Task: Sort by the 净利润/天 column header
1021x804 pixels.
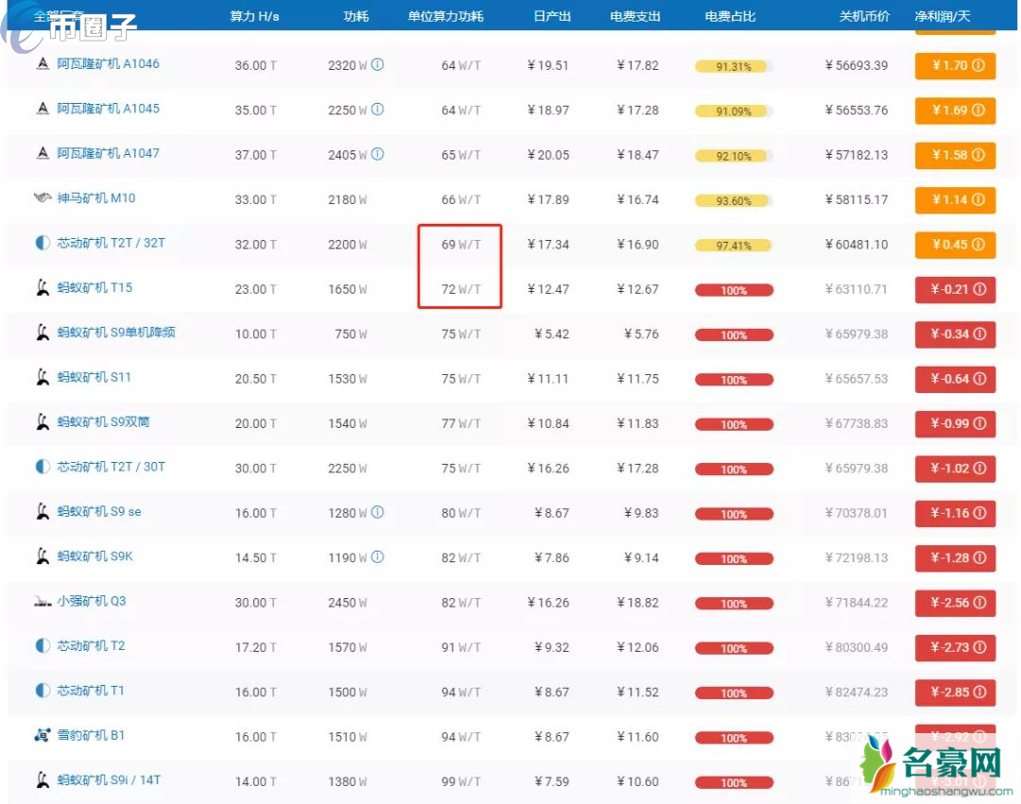Action: click(x=943, y=16)
